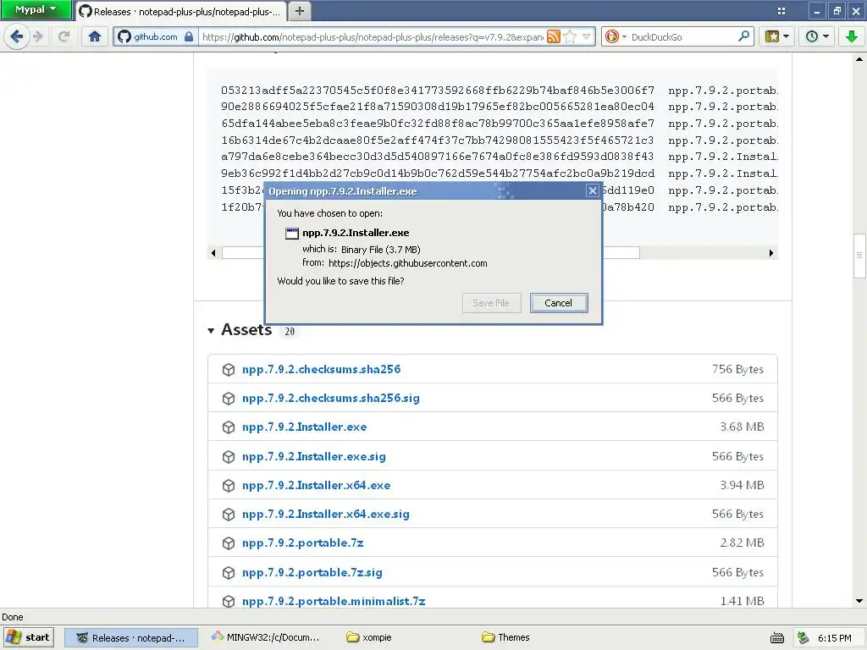Go back to the previous page

tap(16, 37)
